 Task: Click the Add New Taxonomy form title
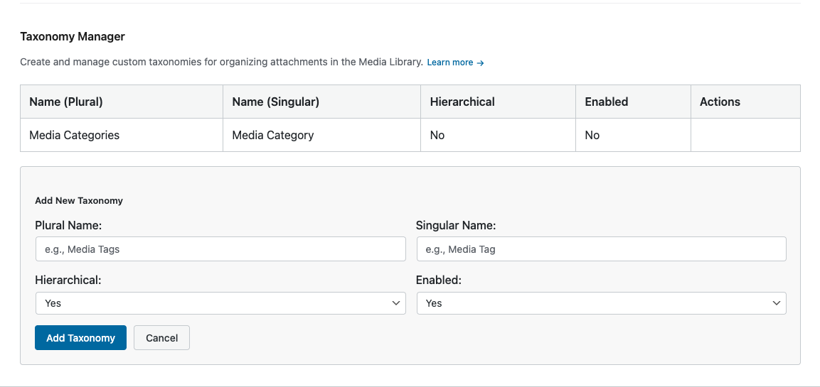tap(79, 201)
